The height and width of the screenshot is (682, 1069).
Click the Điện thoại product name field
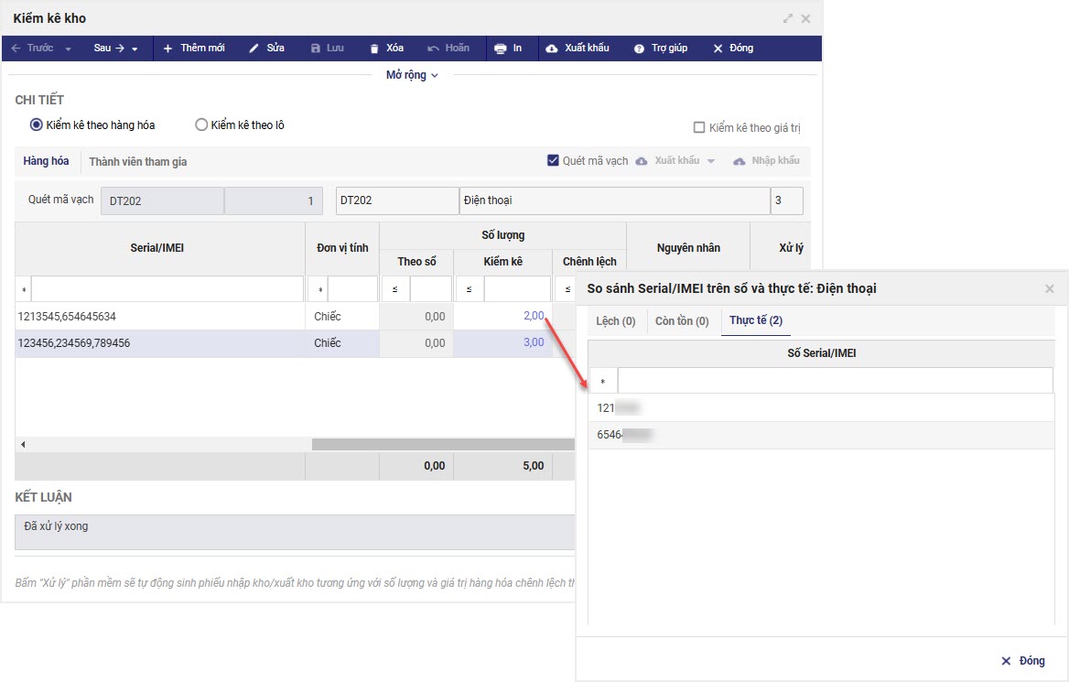pyautogui.click(x=615, y=200)
